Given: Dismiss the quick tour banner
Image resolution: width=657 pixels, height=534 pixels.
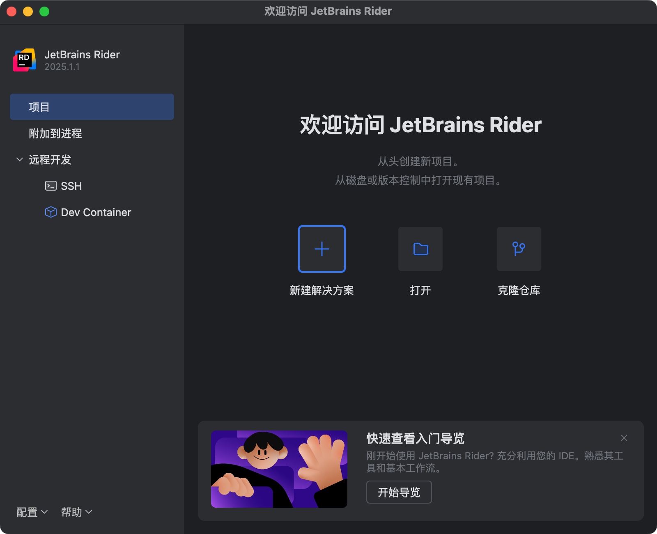Looking at the screenshot, I should (x=624, y=438).
